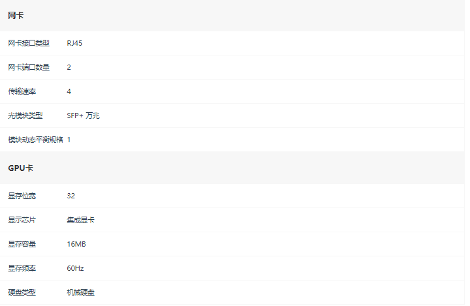Viewport: 470px width, 306px height.
Task: Click the 显示芯片 label
Action: pyautogui.click(x=22, y=221)
